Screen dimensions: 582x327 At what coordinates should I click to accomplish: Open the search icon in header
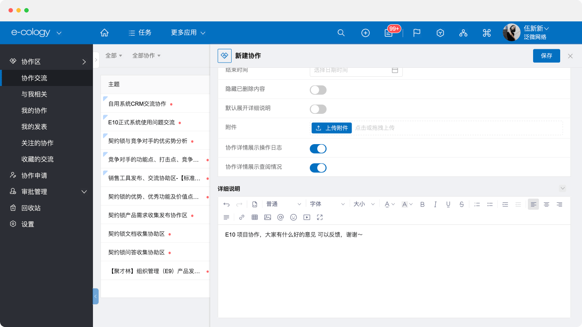(x=341, y=33)
